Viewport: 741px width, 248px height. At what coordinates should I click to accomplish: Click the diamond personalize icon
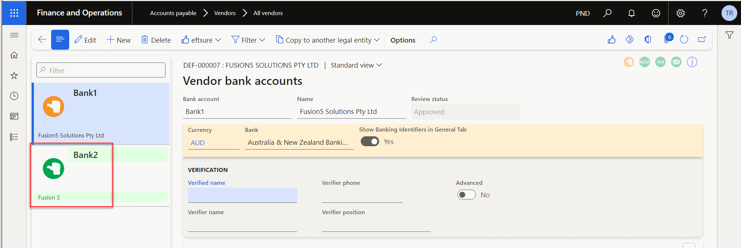630,40
